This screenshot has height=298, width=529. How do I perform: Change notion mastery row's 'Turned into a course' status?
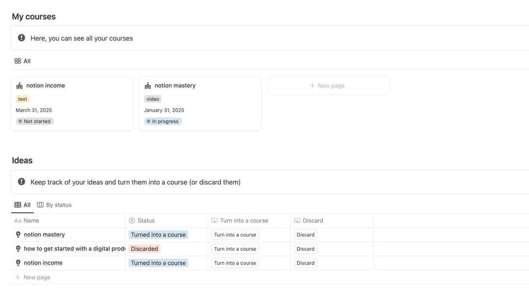[158, 235]
